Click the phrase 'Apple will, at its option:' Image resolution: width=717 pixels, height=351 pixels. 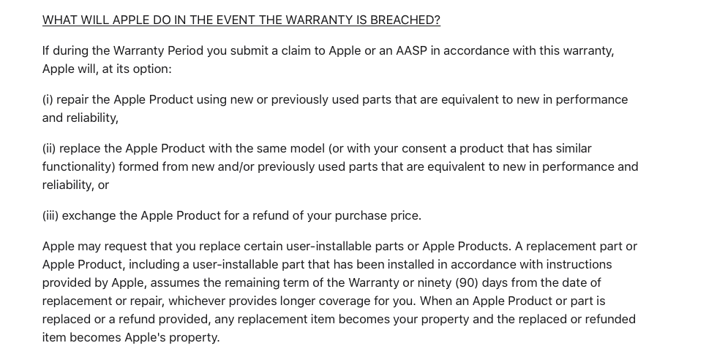click(107, 69)
